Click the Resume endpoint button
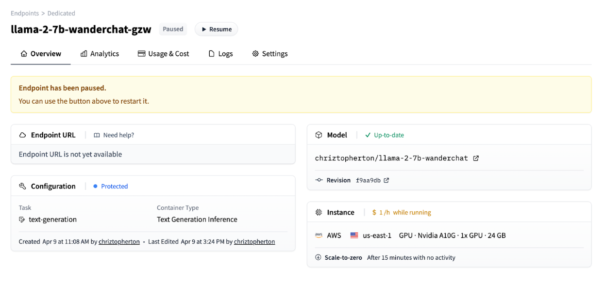Viewport: 605px width, 282px height. (216, 29)
